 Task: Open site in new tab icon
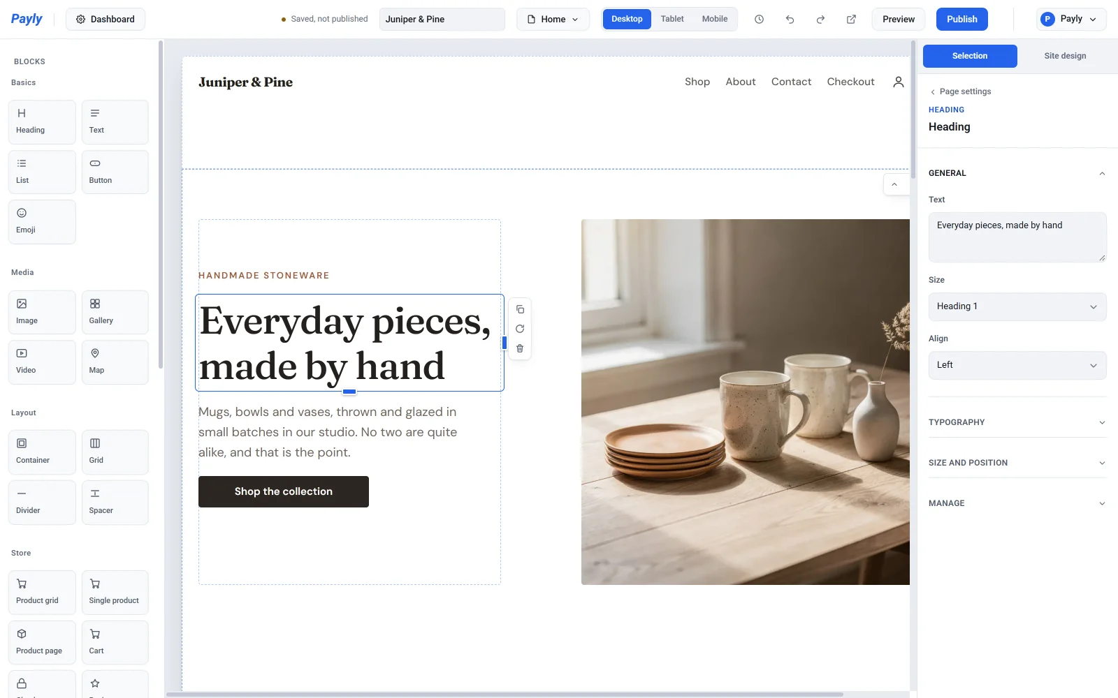click(851, 20)
